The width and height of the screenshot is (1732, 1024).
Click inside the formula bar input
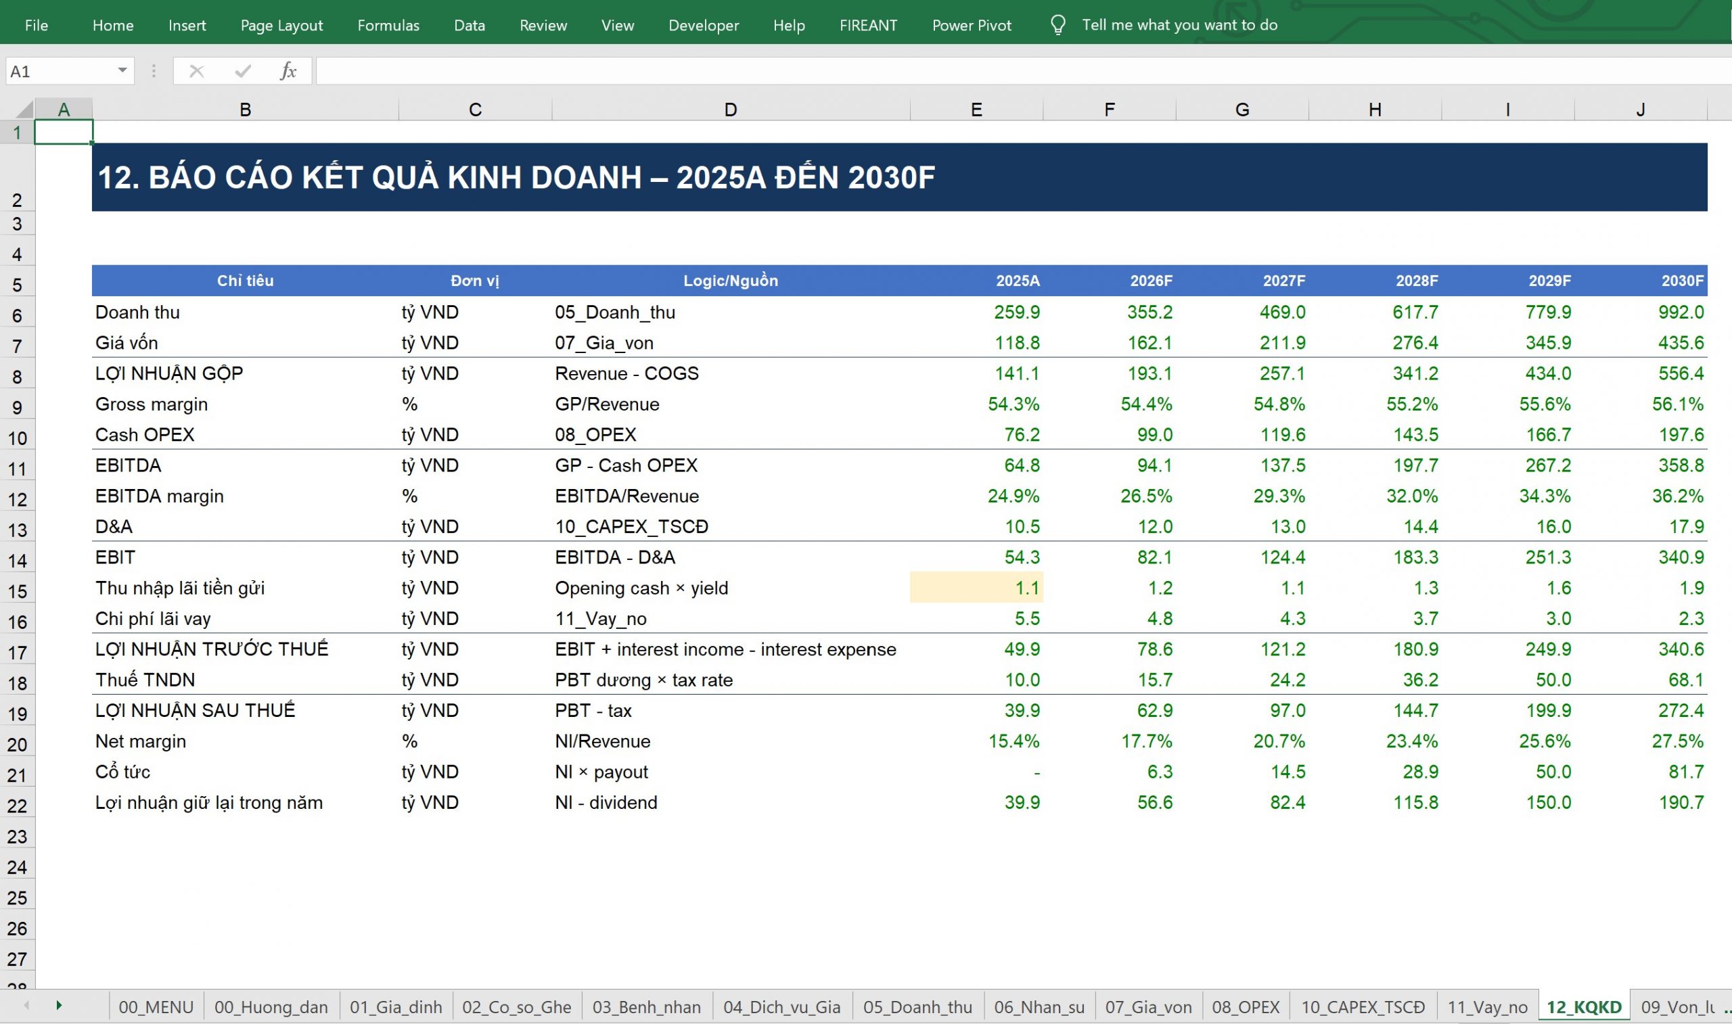[x=1021, y=71]
